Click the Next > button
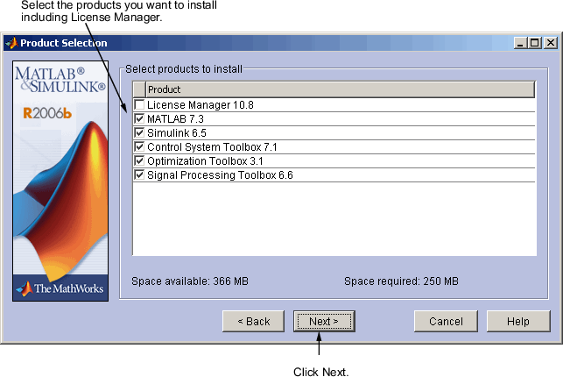 pos(324,321)
